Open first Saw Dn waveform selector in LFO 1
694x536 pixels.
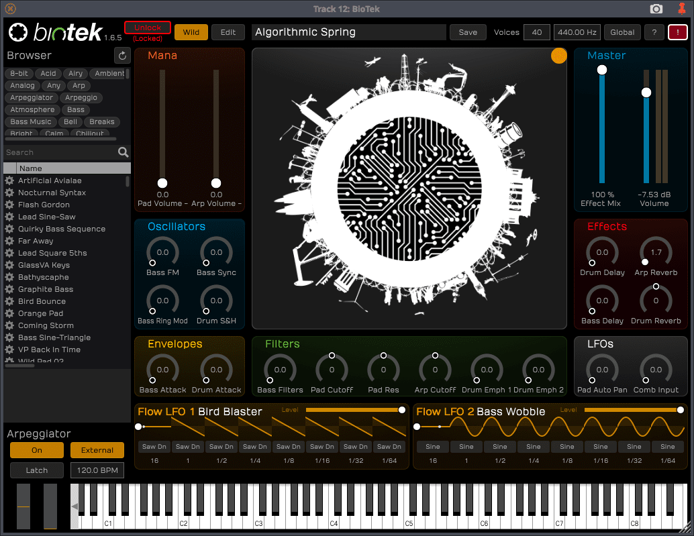[x=154, y=447]
